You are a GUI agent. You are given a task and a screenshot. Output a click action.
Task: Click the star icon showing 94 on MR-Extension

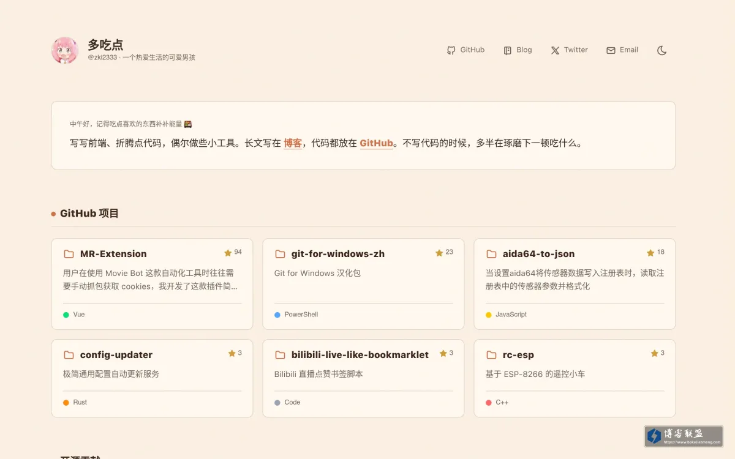click(228, 253)
